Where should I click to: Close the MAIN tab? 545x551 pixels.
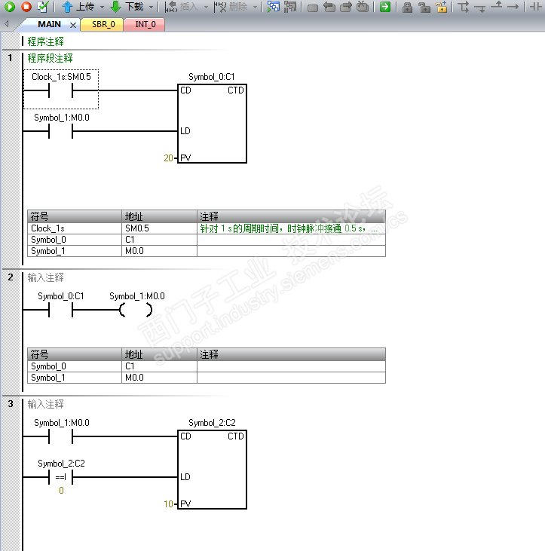point(73,25)
